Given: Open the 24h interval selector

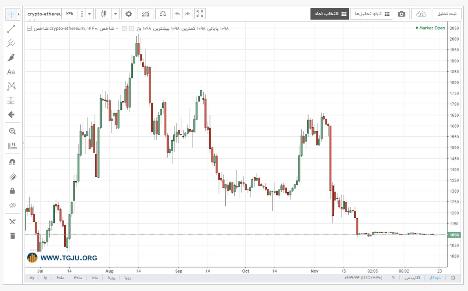Looking at the screenshot, I should pos(70,14).
